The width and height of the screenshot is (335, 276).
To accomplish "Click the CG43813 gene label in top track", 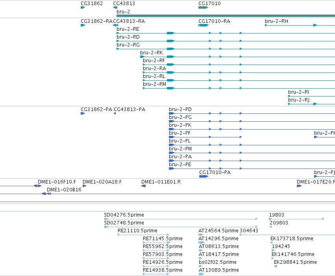I will (x=124, y=4).
